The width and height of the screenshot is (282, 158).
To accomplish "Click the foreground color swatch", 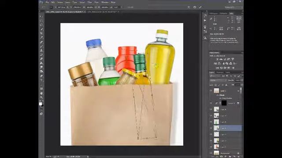I will tap(41, 104).
